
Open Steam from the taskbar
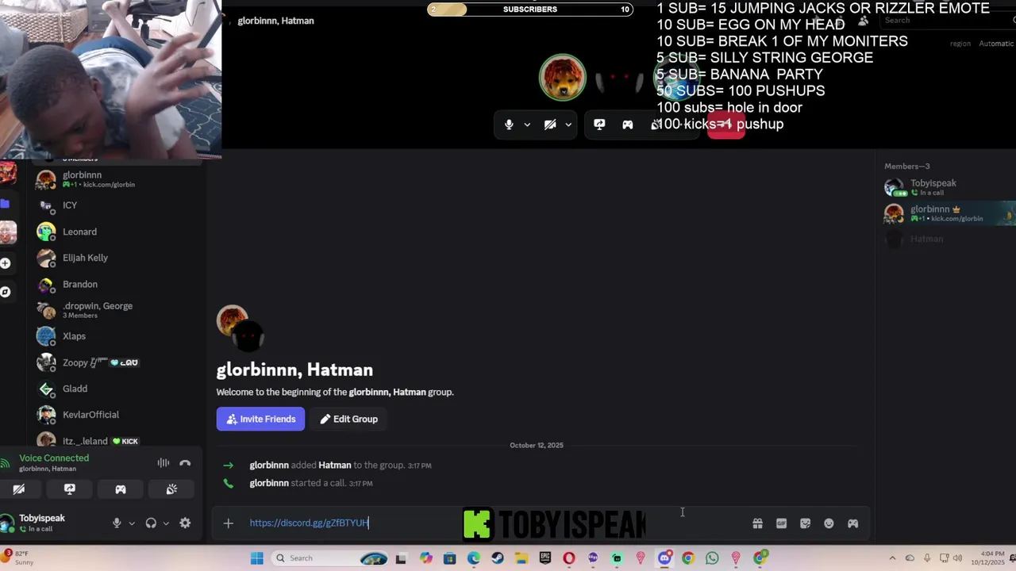click(x=498, y=558)
